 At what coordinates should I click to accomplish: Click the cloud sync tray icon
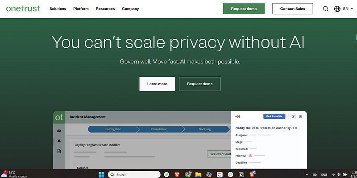click(315, 174)
